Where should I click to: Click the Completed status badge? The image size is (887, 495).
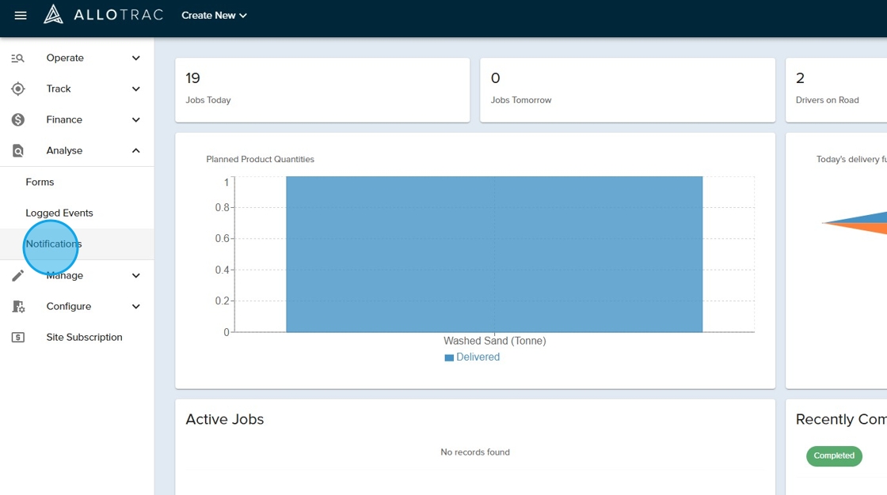pyautogui.click(x=834, y=455)
